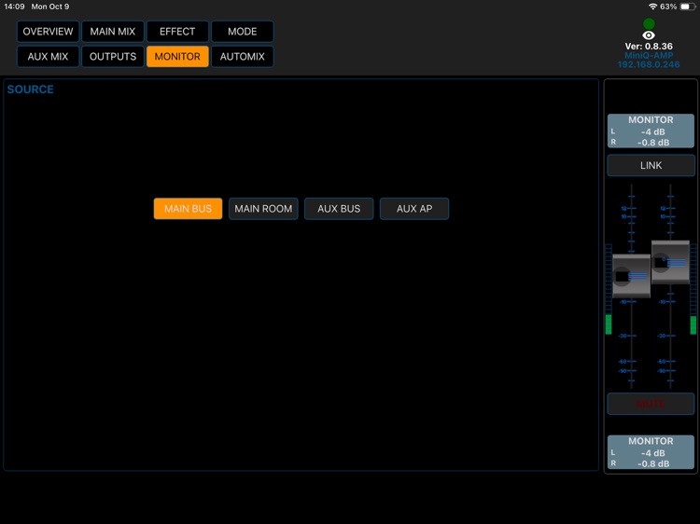700x524 pixels.
Task: Click the green connection status indicator
Action: 649,23
